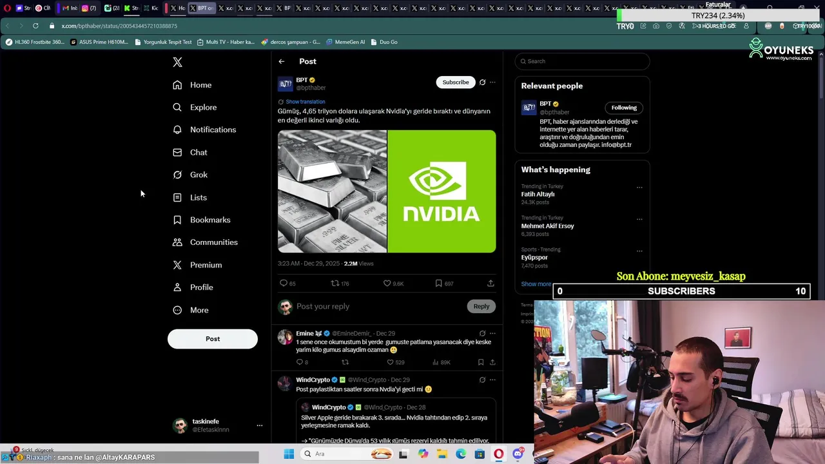Viewport: 825px width, 464px height.
Task: Click Grok icon on WindCrypto reply
Action: [x=482, y=380]
